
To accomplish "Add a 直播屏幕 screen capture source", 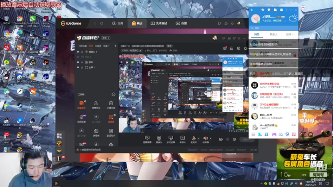I will (x=147, y=140).
